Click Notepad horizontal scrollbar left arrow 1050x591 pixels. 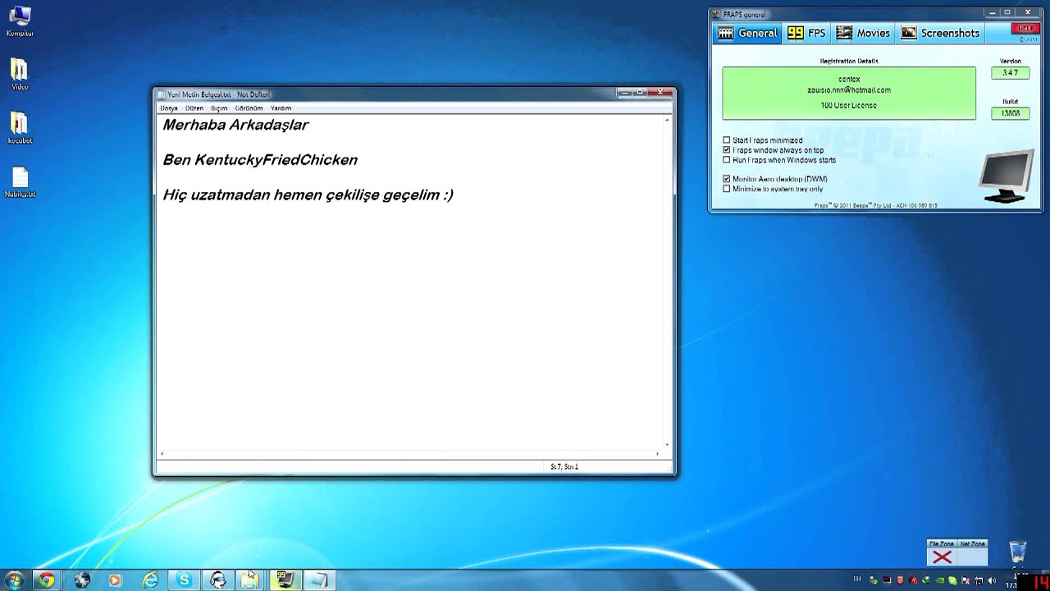pos(162,453)
